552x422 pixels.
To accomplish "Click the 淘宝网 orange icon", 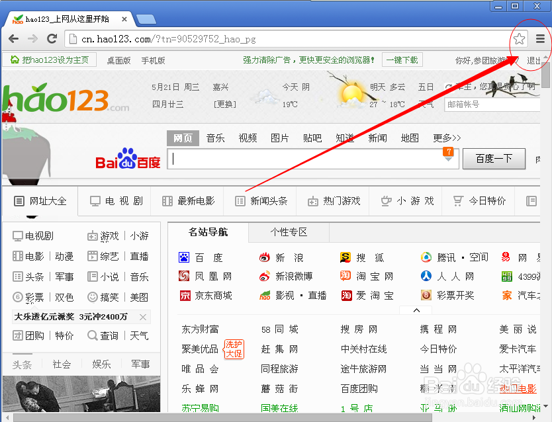I will pyautogui.click(x=345, y=276).
